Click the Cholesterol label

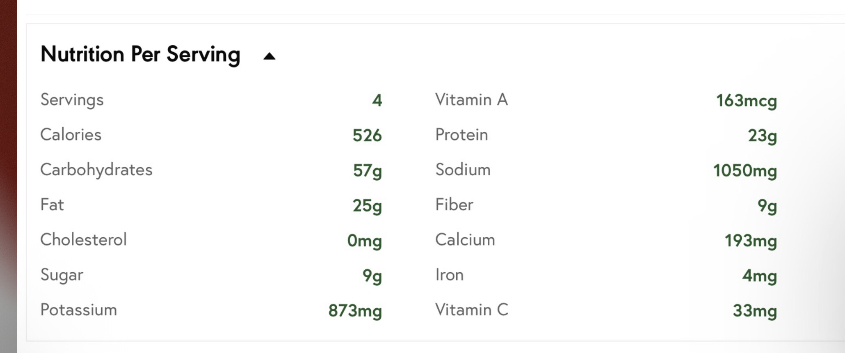pyautogui.click(x=83, y=240)
